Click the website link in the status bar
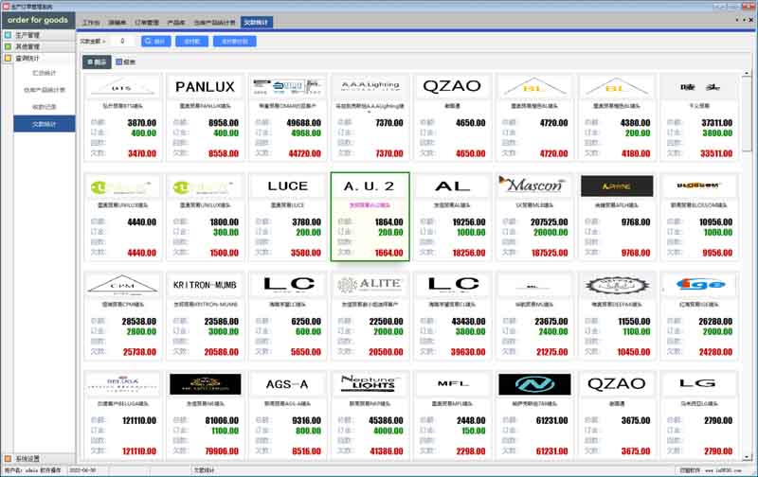This screenshot has height=477, width=758. [723, 470]
